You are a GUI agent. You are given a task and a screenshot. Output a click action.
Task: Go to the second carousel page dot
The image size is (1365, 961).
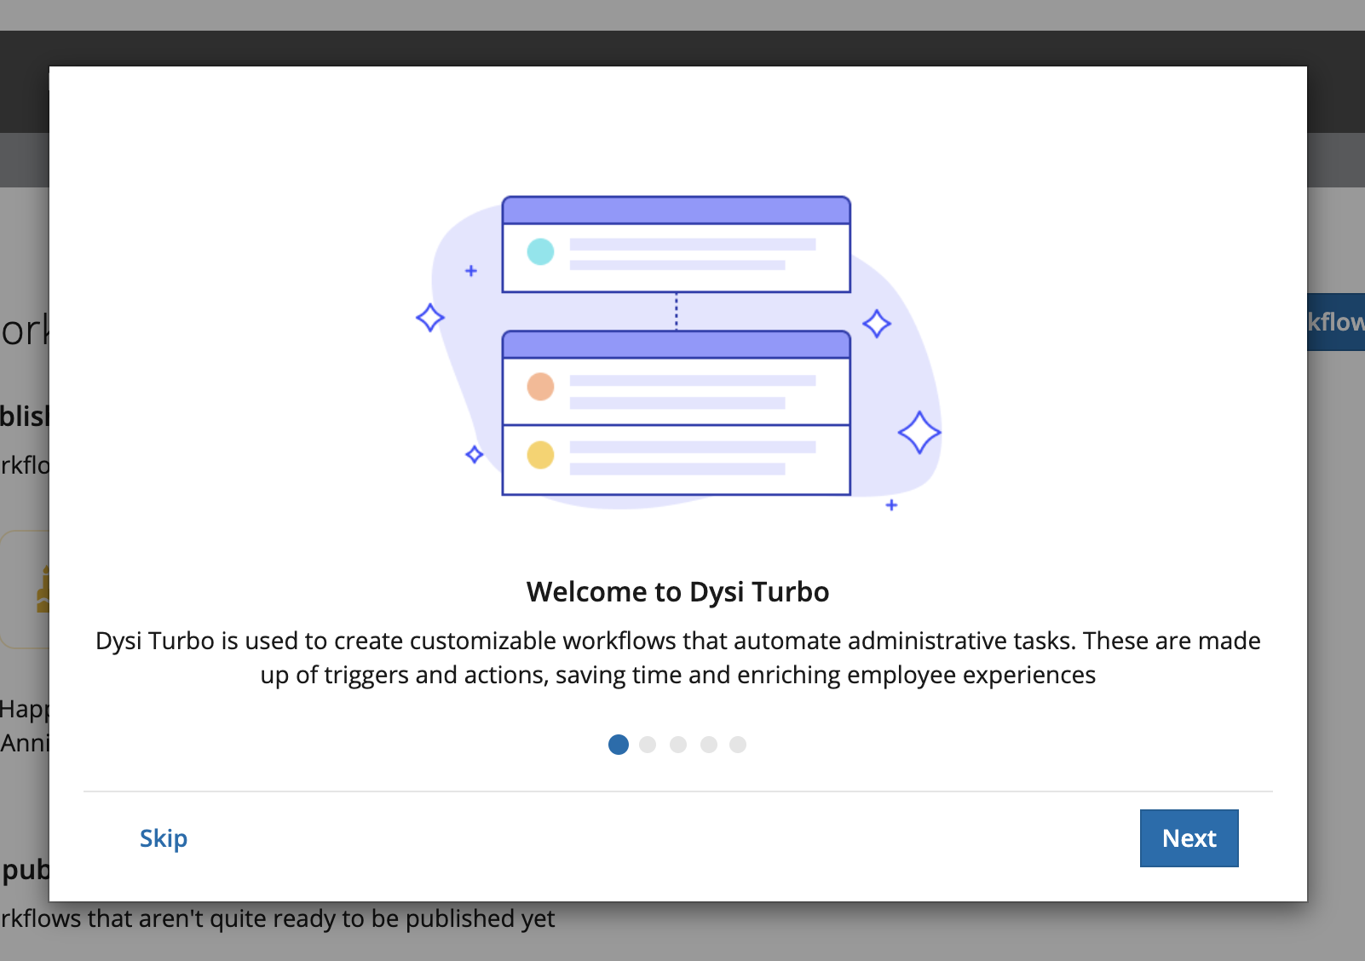[648, 745]
